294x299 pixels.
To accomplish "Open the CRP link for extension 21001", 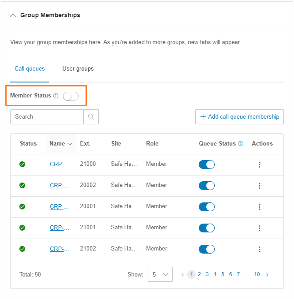I will pos(59,228).
